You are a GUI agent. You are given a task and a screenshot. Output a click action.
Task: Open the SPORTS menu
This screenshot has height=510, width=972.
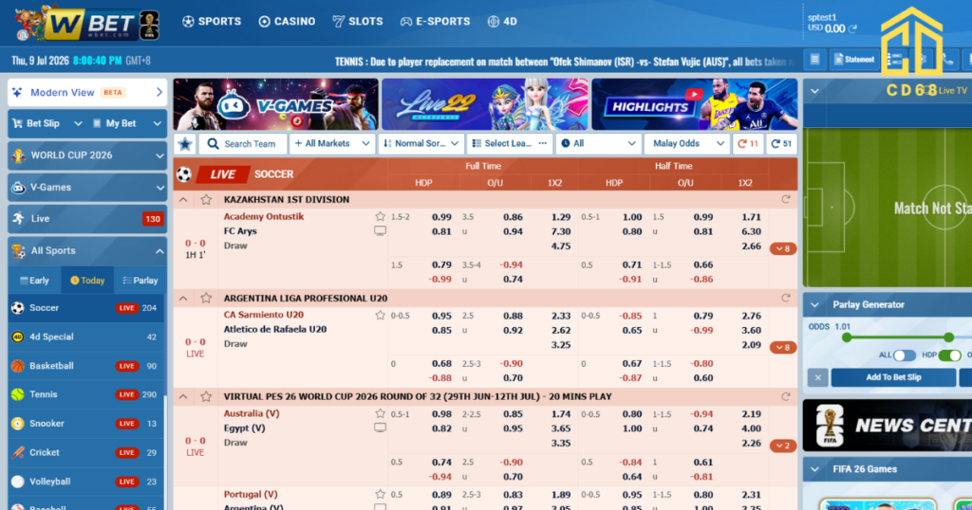click(212, 21)
